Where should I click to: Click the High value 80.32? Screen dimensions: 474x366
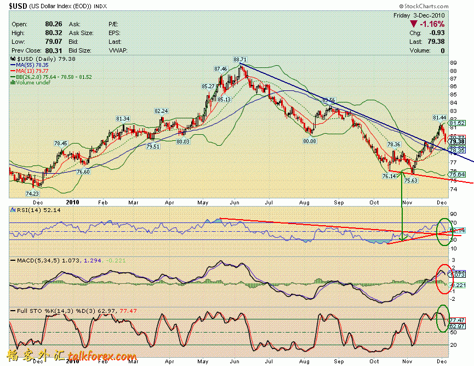(x=54, y=33)
